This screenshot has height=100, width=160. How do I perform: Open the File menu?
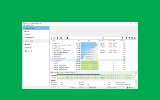pyautogui.click(x=24, y=25)
